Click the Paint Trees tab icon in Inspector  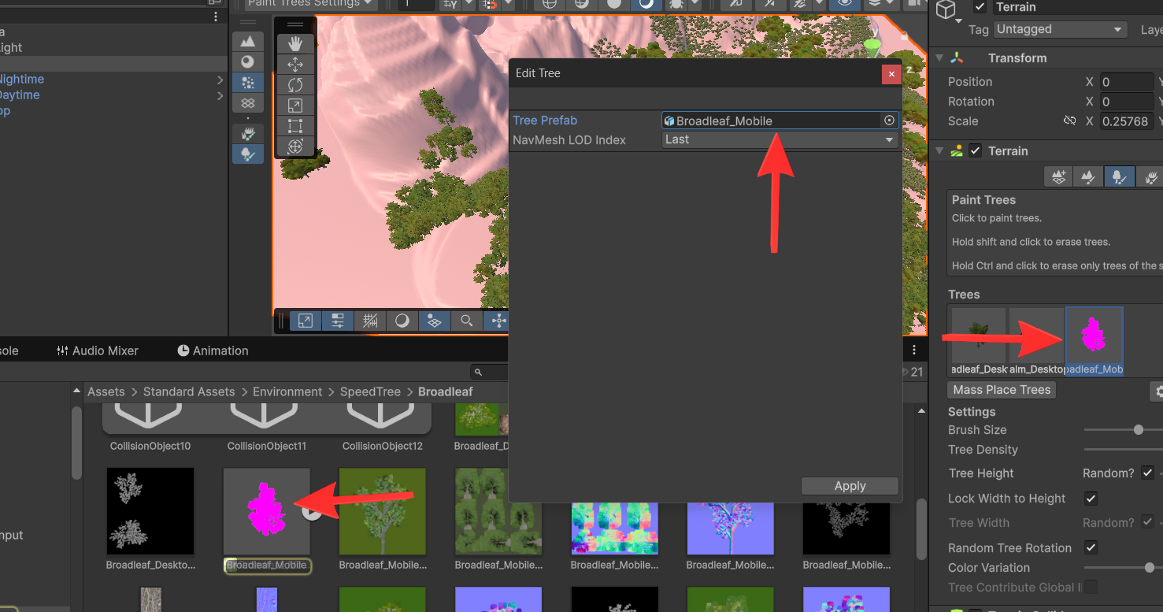(1118, 177)
